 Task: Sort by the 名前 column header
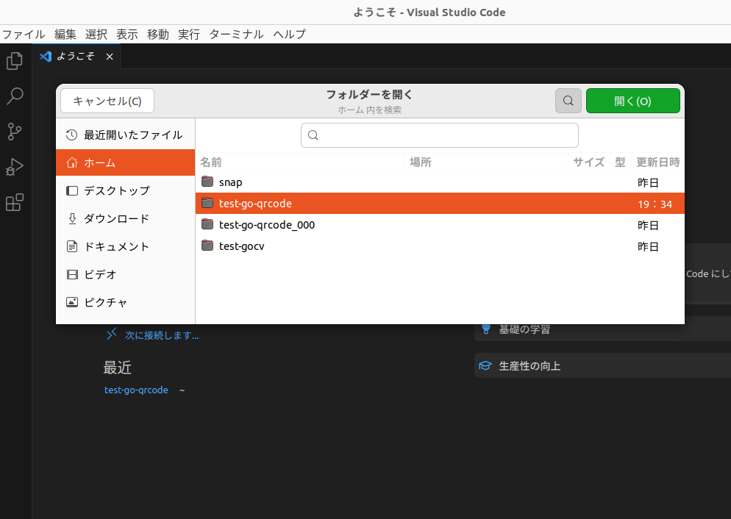pos(211,162)
